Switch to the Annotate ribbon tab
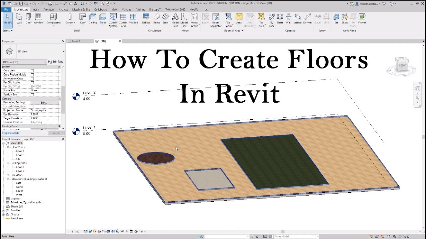Image resolution: width=426 pixels, height=239 pixels. point(49,10)
